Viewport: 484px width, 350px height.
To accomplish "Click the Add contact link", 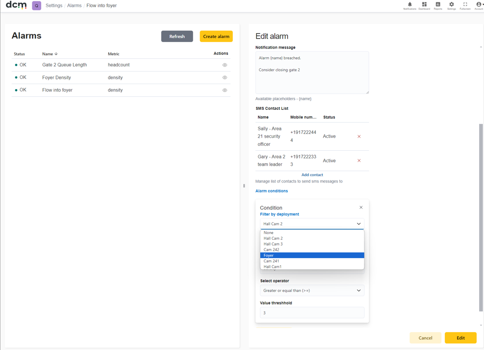I will (x=312, y=175).
